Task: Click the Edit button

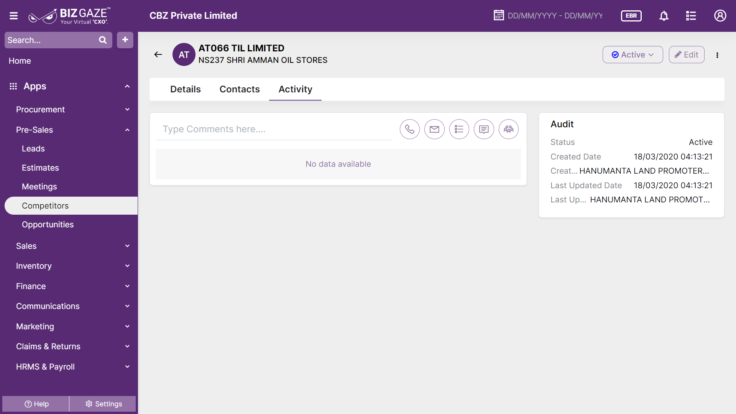Action: 687,55
